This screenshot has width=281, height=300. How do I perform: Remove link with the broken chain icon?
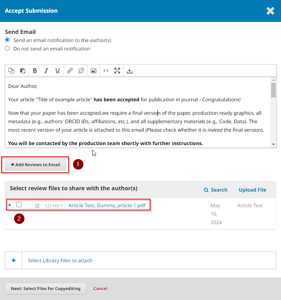[81, 71]
